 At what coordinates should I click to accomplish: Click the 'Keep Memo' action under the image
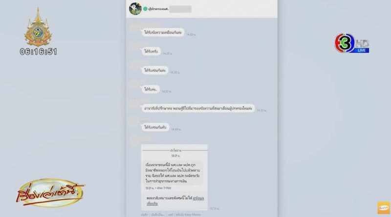[188, 215]
